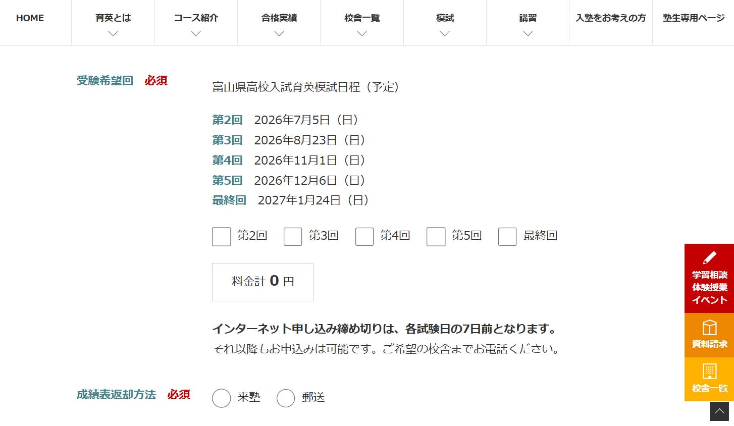Image resolution: width=734 pixels, height=426 pixels.
Task: Open the 講習 menu item
Action: coord(528,18)
